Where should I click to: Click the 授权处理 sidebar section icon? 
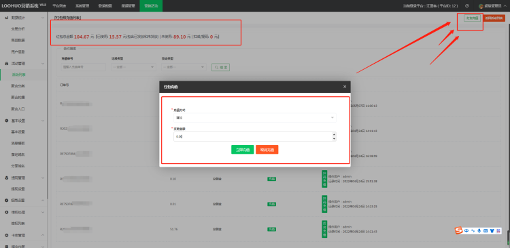click(x=7, y=212)
